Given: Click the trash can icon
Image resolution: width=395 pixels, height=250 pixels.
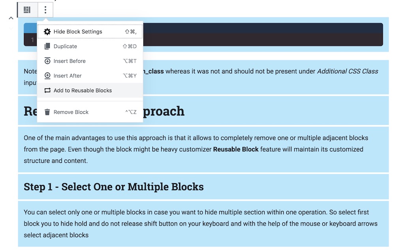Looking at the screenshot, I should tap(47, 112).
